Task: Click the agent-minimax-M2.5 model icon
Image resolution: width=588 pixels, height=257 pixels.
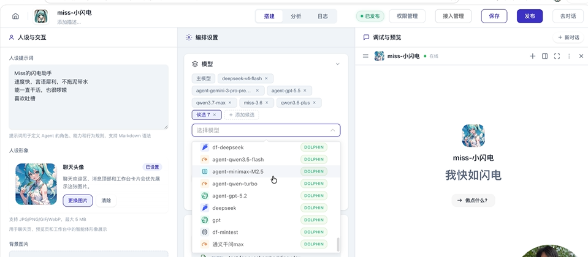Action: click(x=204, y=171)
